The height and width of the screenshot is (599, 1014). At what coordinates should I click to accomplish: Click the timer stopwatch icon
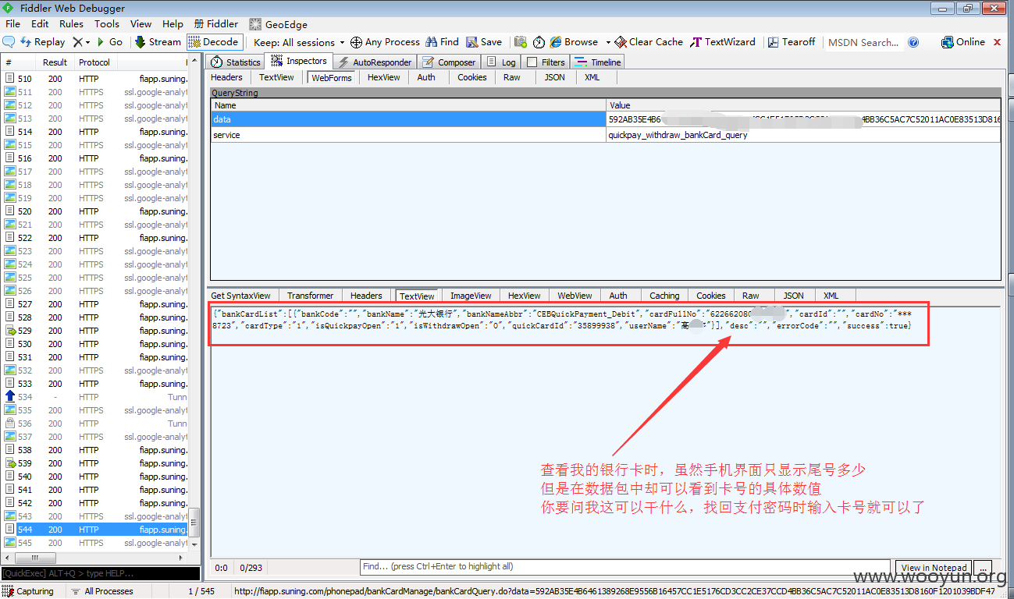(539, 42)
